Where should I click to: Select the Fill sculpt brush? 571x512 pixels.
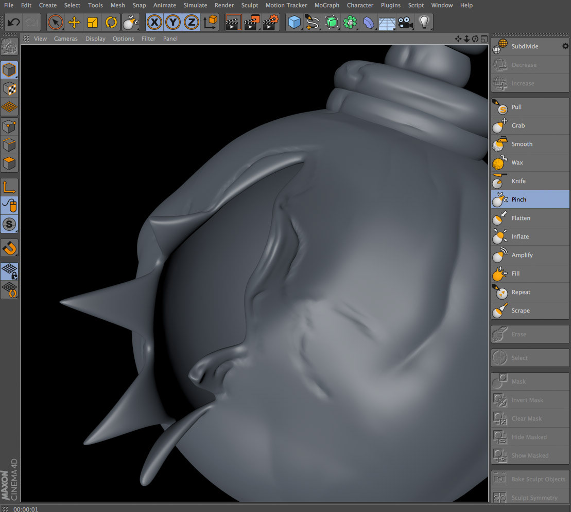pos(530,273)
